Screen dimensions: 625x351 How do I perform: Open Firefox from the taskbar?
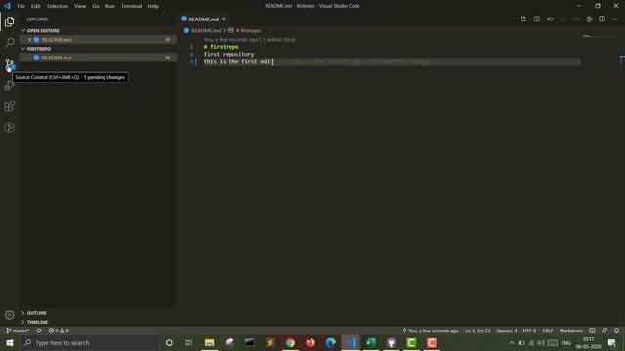[x=311, y=342]
